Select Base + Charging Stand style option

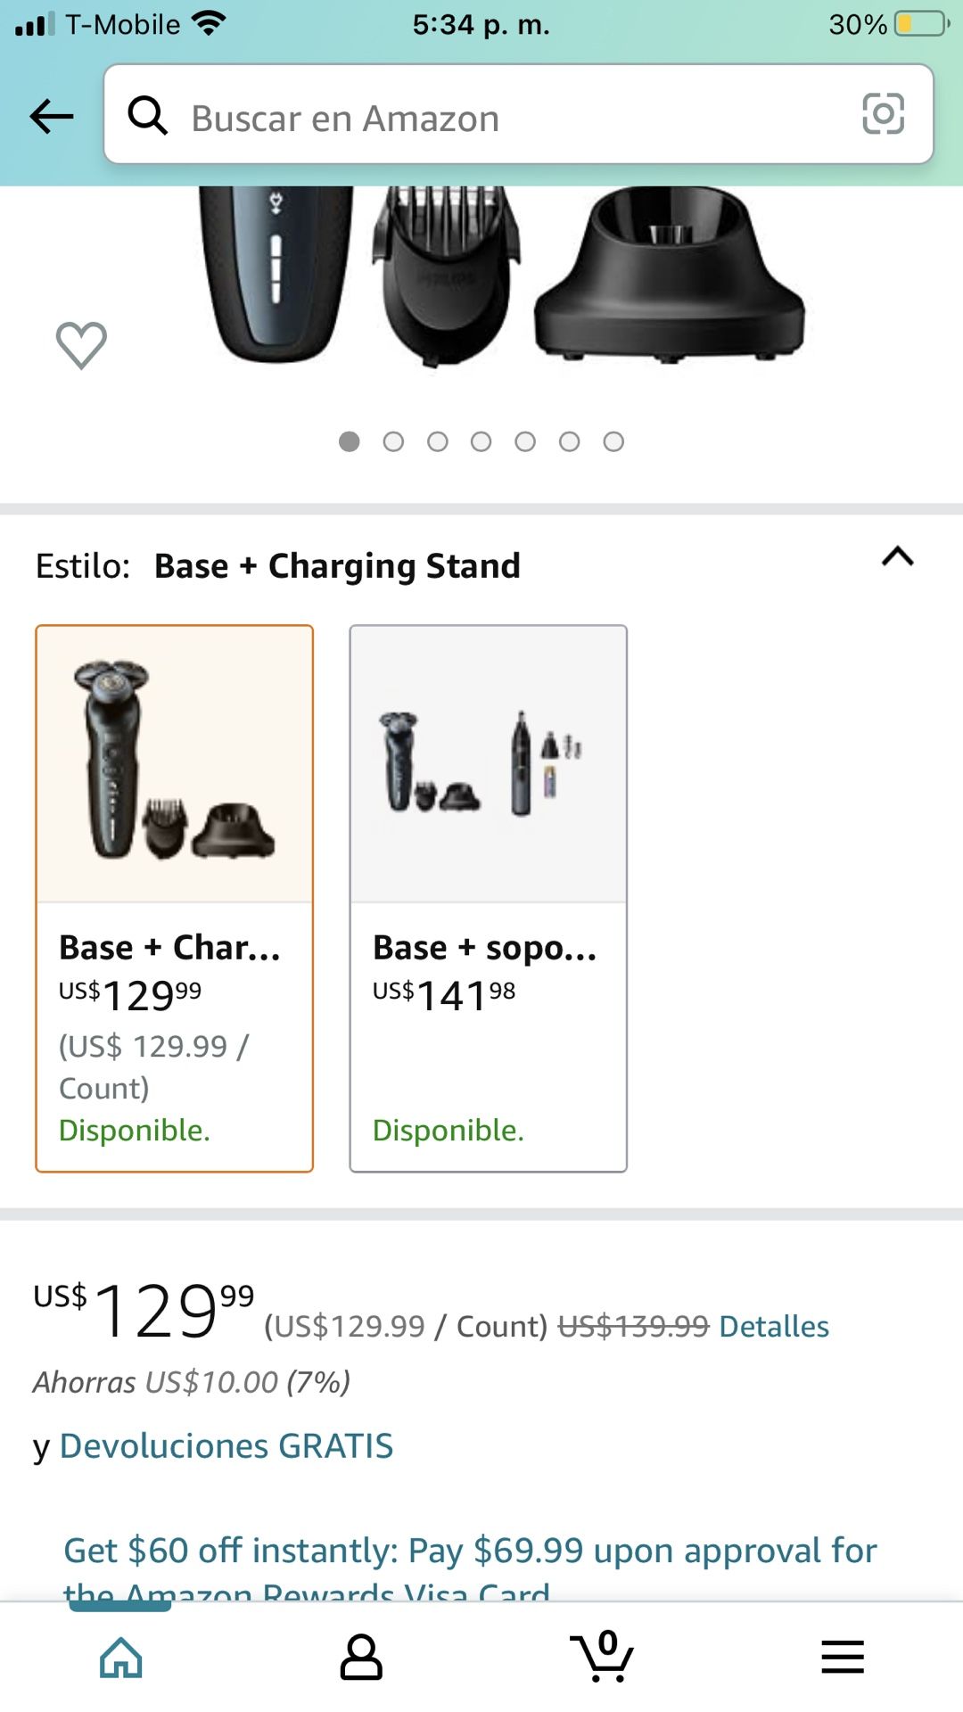click(175, 898)
